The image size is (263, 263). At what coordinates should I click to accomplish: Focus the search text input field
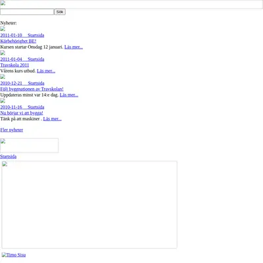tap(27, 12)
